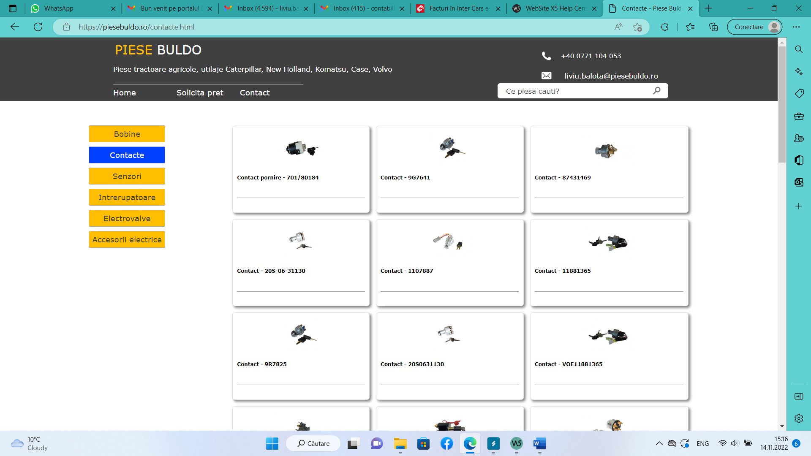This screenshot has height=456, width=811.
Task: Open Edge settings and more menu
Action: coord(796,27)
